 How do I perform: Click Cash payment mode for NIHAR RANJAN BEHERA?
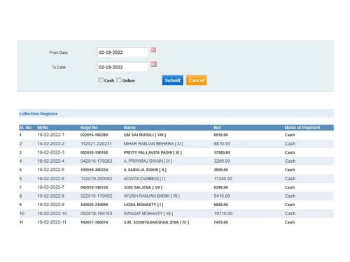290,144
